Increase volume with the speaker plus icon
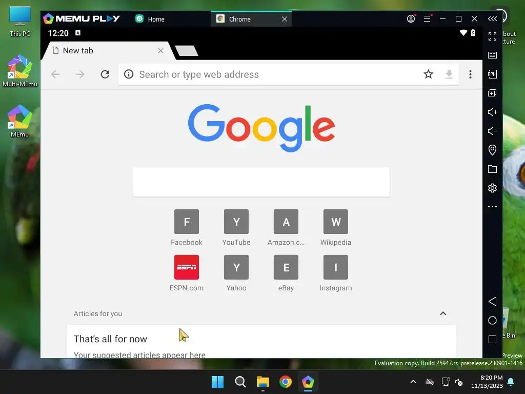This screenshot has height=394, width=525. tap(492, 112)
